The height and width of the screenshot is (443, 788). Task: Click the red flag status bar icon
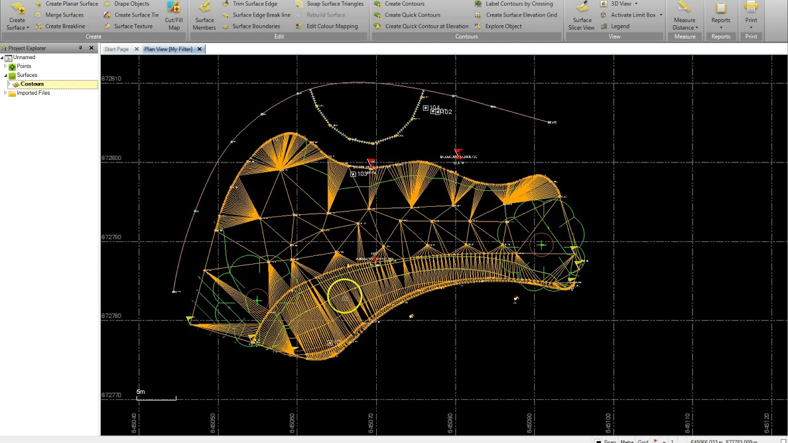[x=656, y=441]
